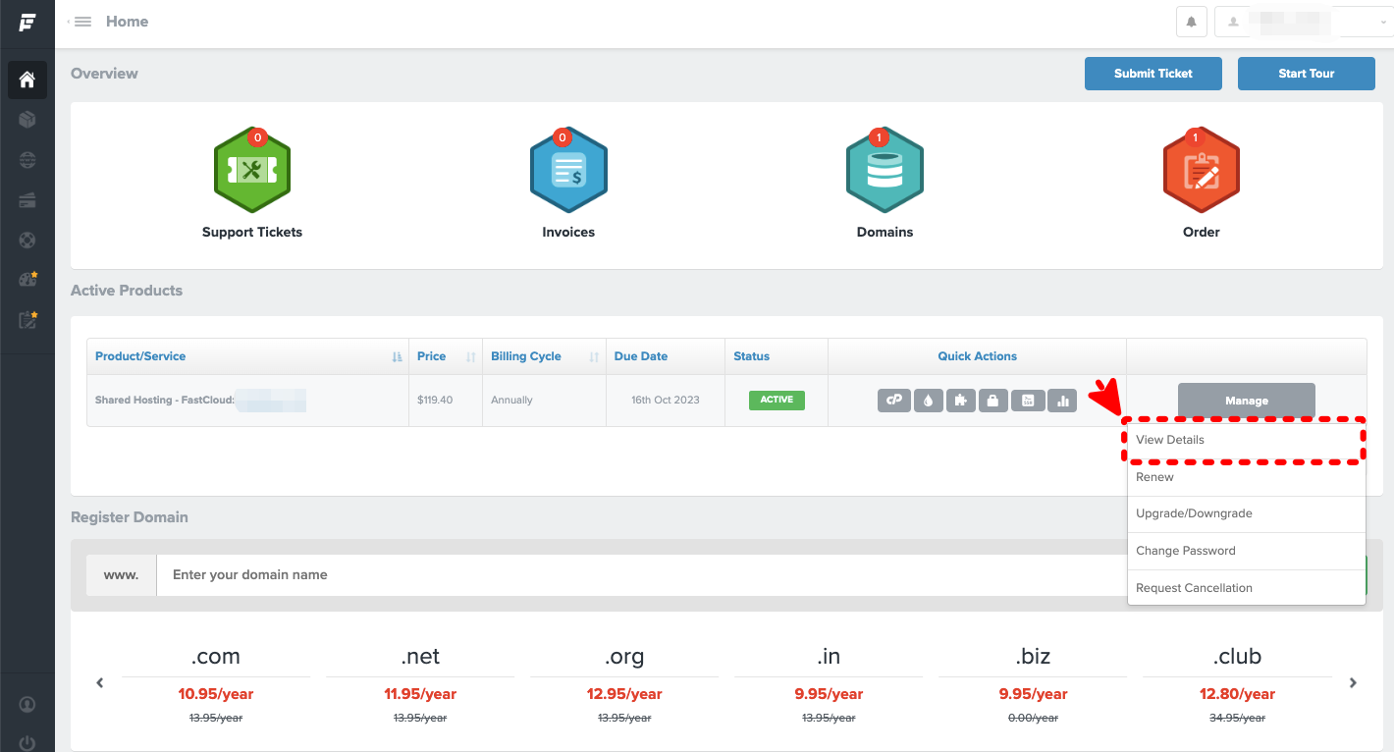Sort table by Billing Cycle column
This screenshot has width=1394, height=752.
pos(544,356)
